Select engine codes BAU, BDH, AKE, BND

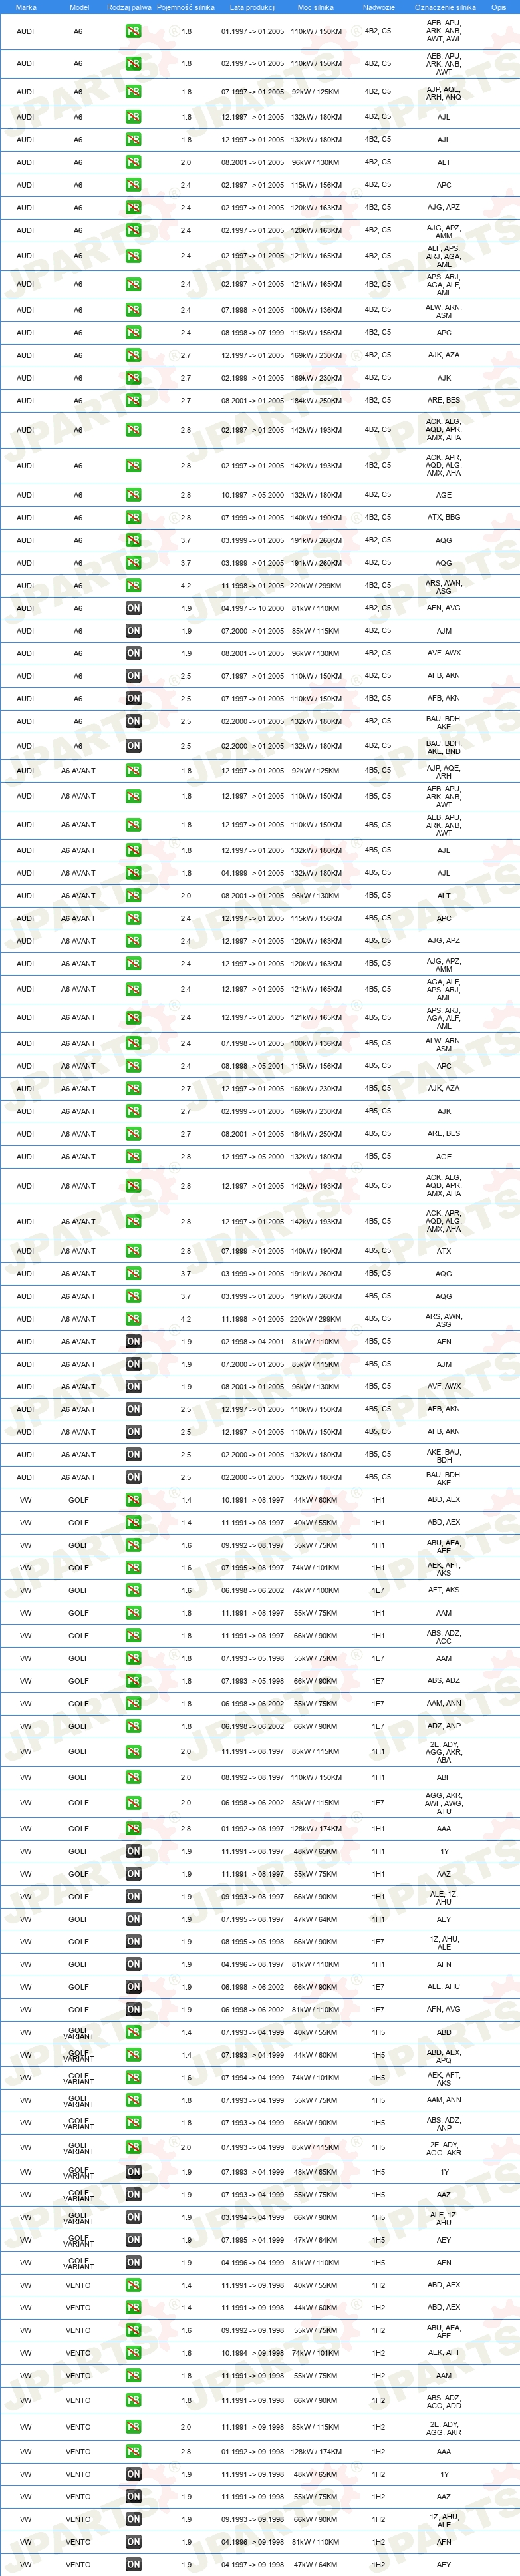(444, 747)
